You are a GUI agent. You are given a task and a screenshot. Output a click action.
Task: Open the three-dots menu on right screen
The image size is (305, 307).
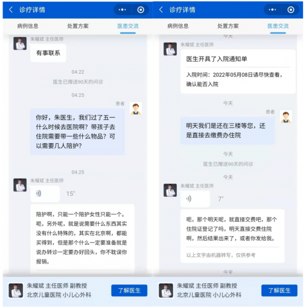tap(272, 10)
